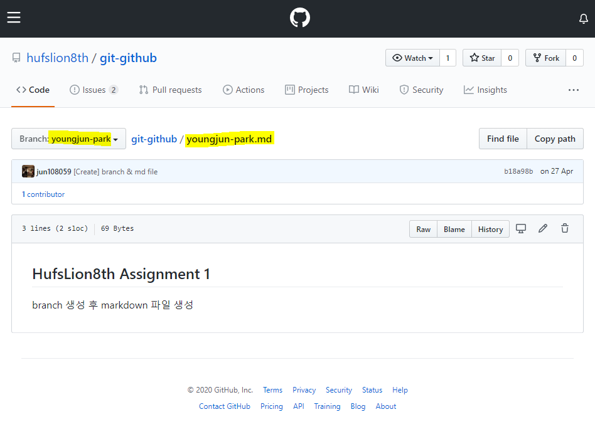Open Privacy footer link

(304, 390)
